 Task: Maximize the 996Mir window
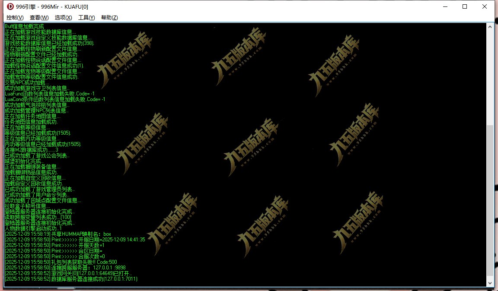coord(465,6)
